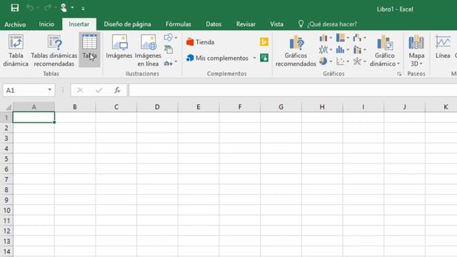
Task: Select column D header
Action: (x=157, y=107)
